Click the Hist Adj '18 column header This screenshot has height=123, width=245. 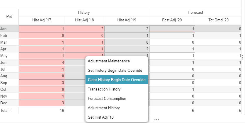coord(85,20)
